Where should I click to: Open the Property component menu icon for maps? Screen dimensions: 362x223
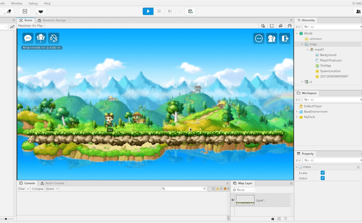[x=358, y=167]
